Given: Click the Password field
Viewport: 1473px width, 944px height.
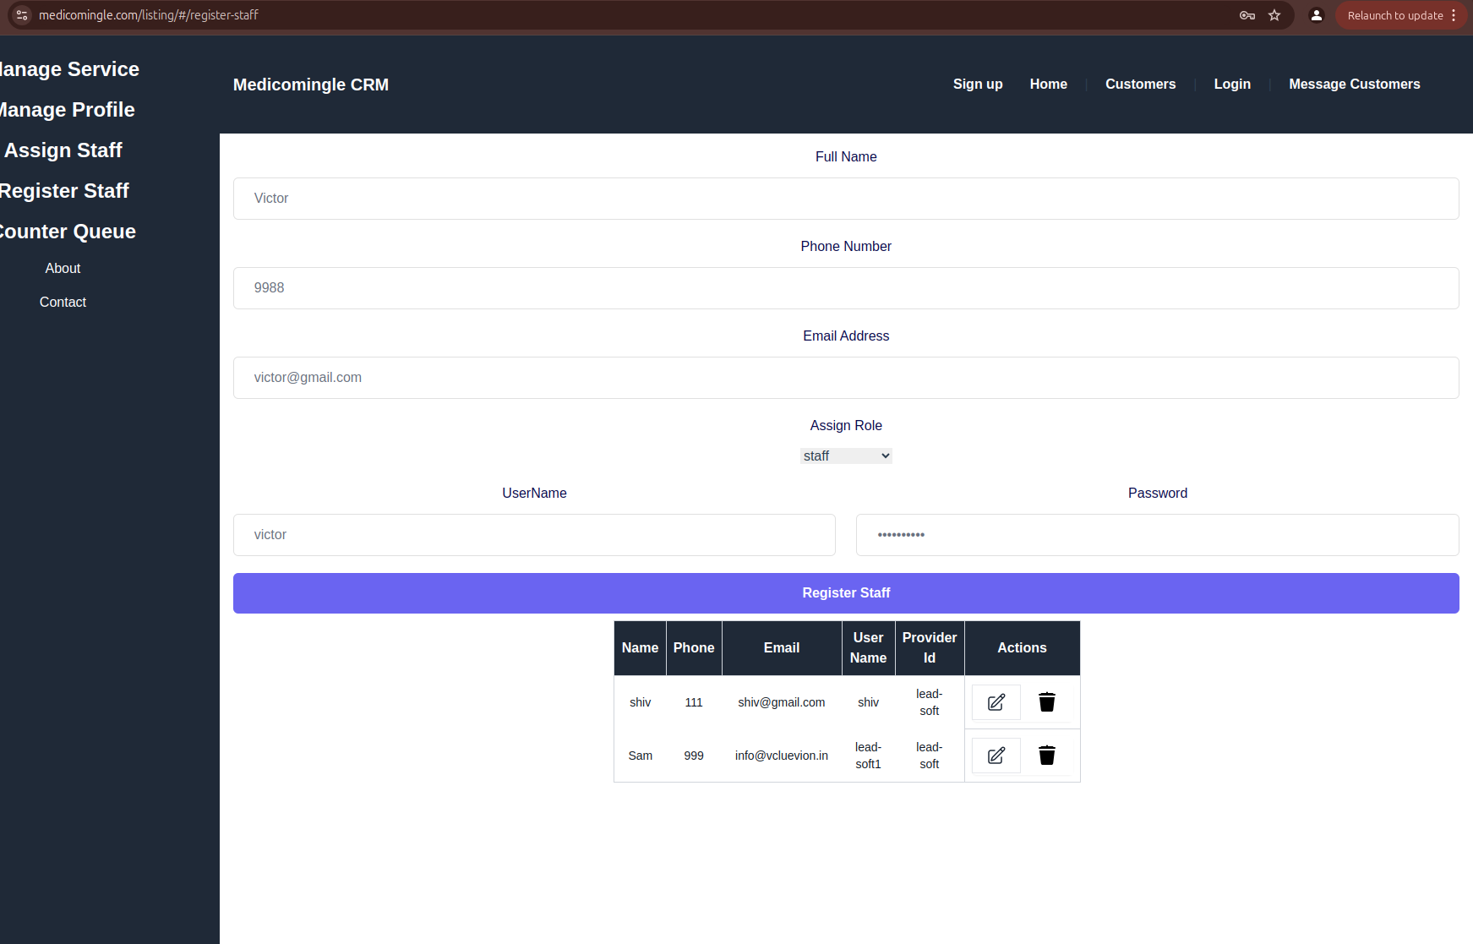Looking at the screenshot, I should 1157,535.
